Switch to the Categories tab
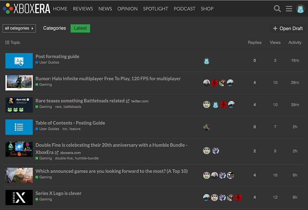Viewport: 308px width, 210px height. (54, 28)
